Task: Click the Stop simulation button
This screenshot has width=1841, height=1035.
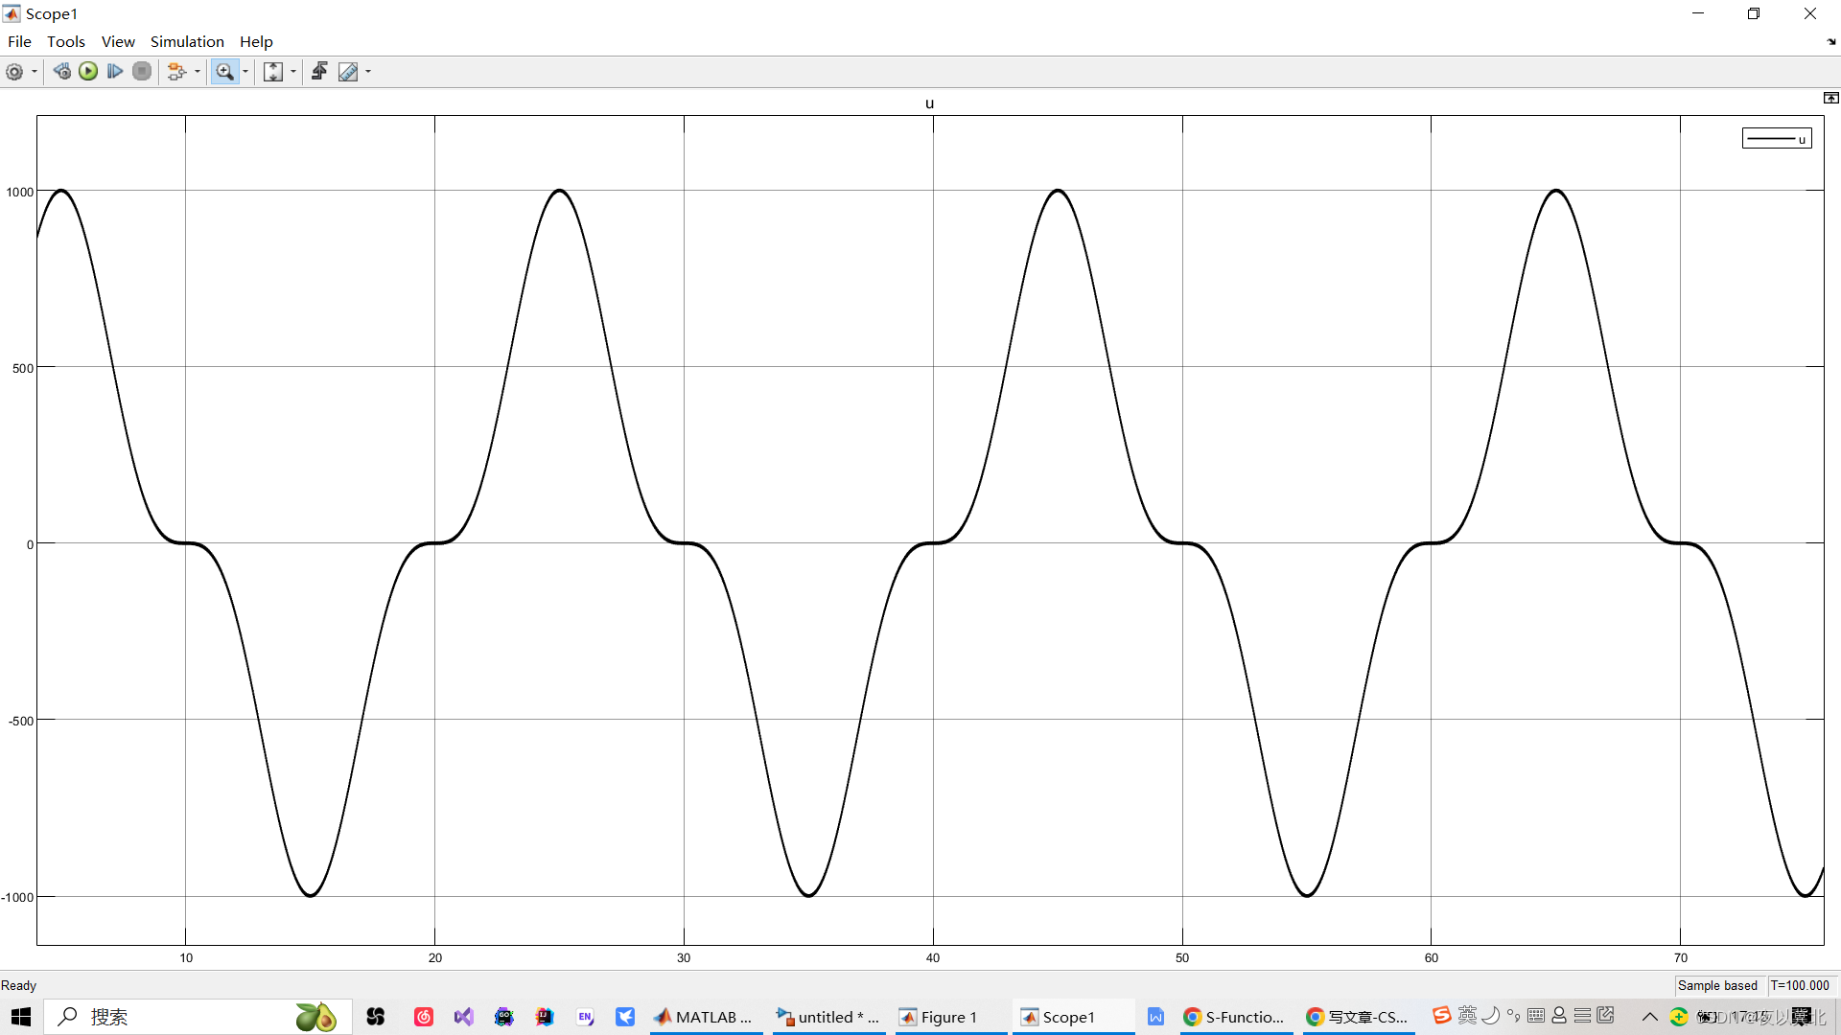Action: [x=142, y=72]
